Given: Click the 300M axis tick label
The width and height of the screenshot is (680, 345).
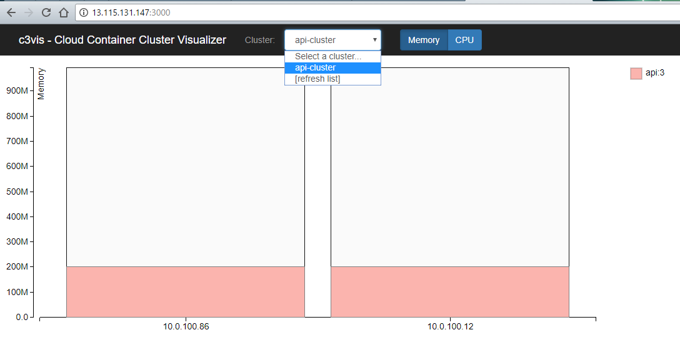Looking at the screenshot, I should coord(17,241).
